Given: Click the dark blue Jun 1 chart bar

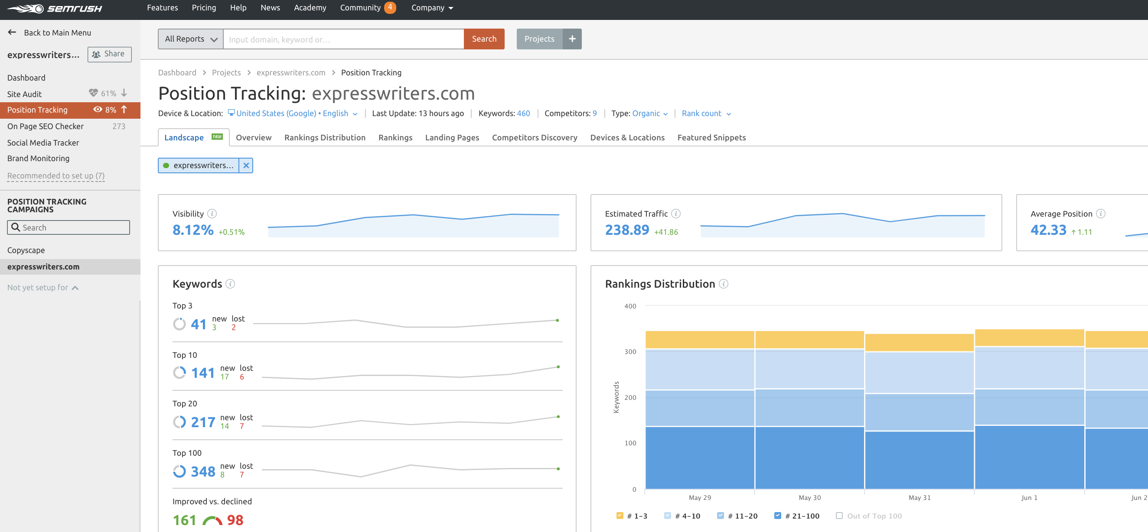Looking at the screenshot, I should tap(1029, 457).
